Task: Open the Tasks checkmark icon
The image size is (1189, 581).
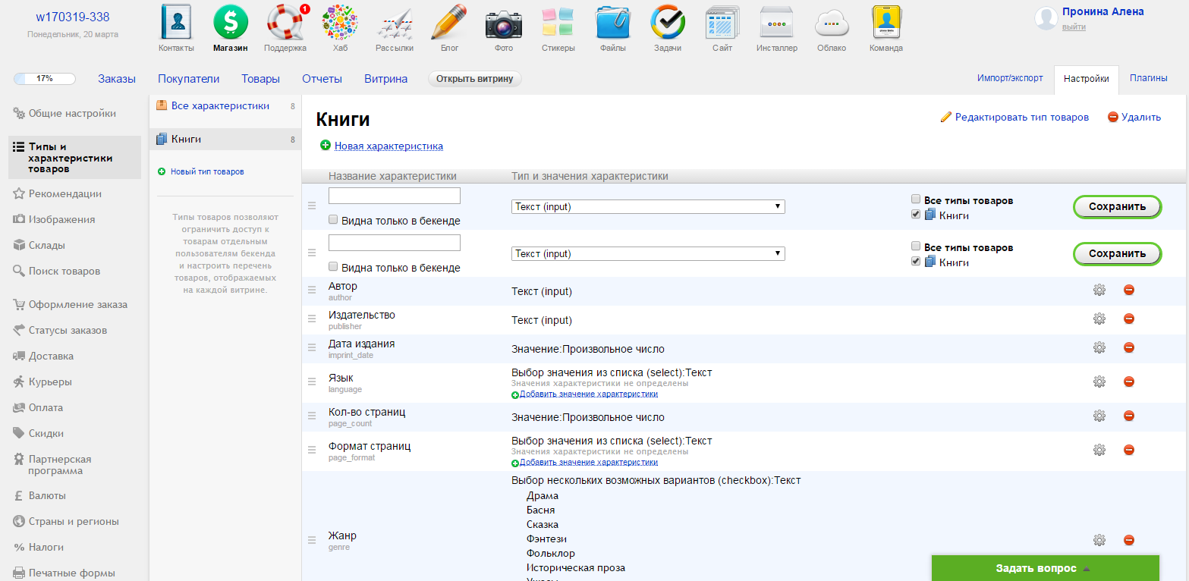Action: click(x=668, y=23)
